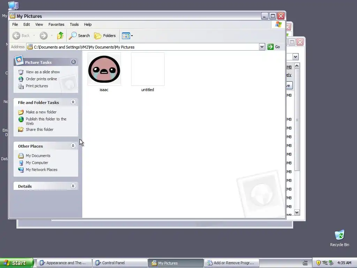Click Print pictures link

[37, 86]
